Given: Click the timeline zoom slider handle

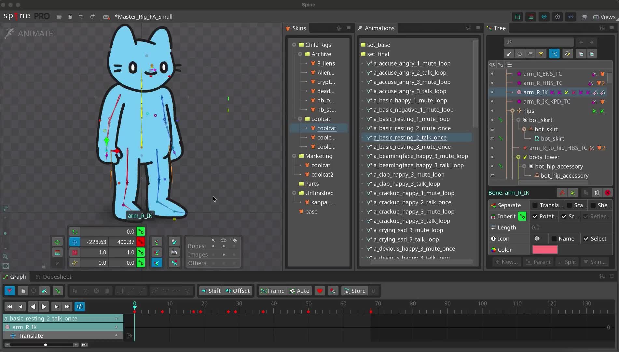Looking at the screenshot, I should [45, 345].
